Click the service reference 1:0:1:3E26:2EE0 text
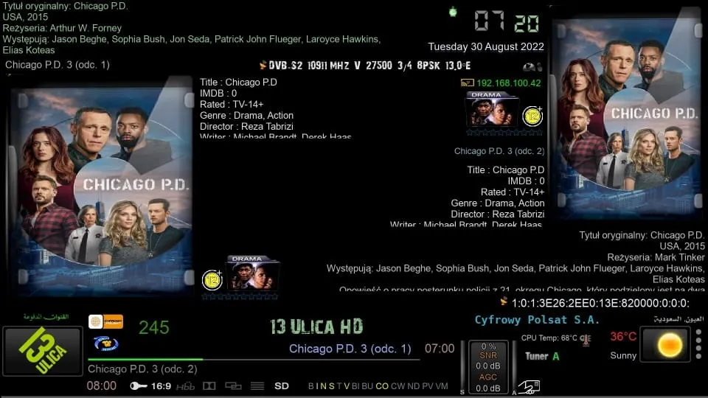The height and width of the screenshot is (398, 708). point(600,303)
